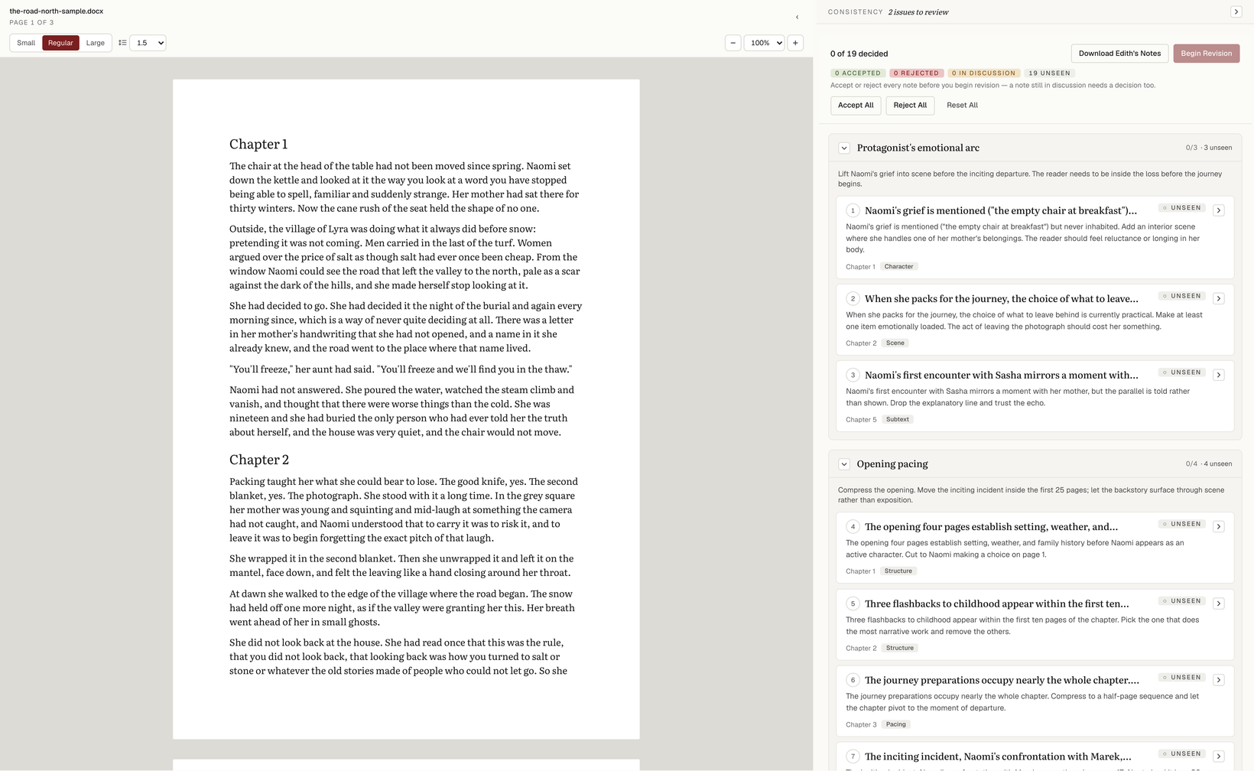Click the '0 of 19 decided' text
The height and width of the screenshot is (771, 1254).
click(x=859, y=54)
